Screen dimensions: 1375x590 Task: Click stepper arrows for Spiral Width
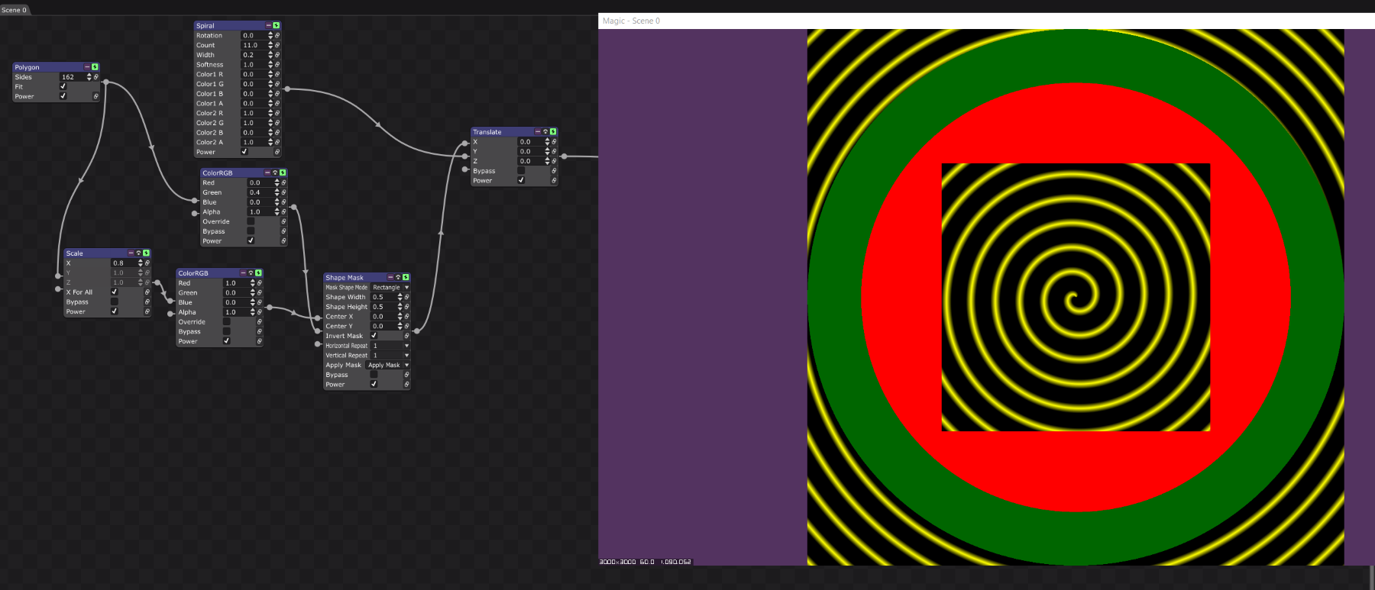point(270,55)
